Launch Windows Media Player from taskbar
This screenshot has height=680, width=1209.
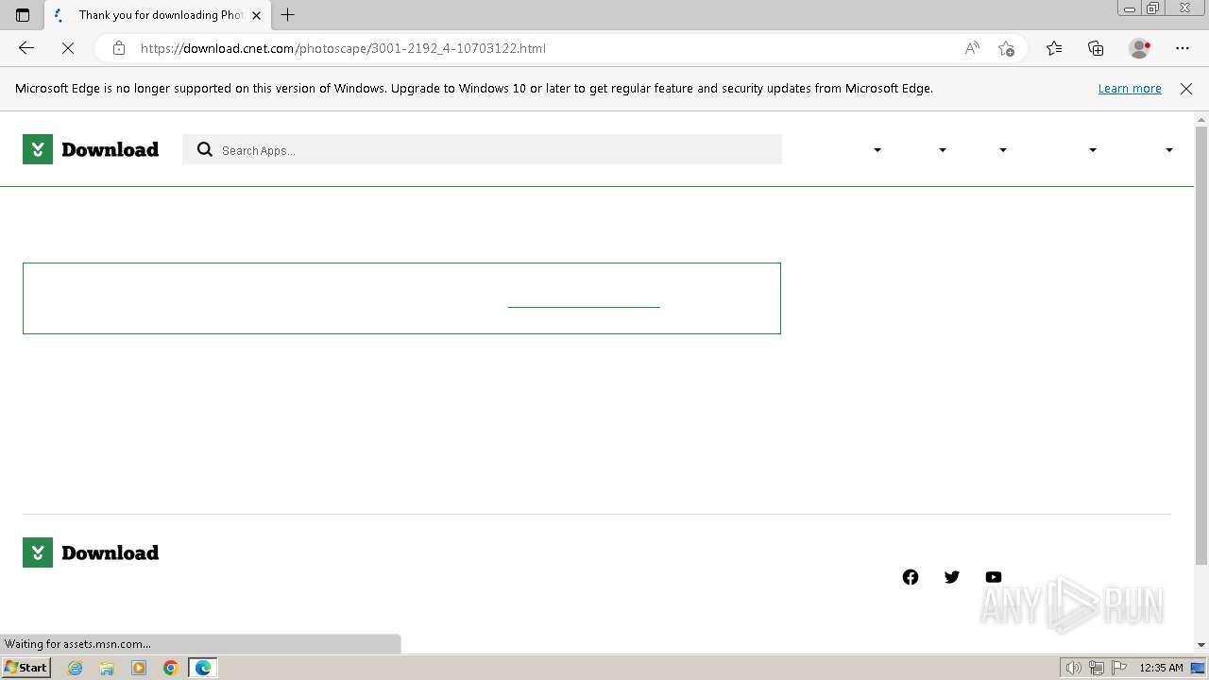pyautogui.click(x=139, y=668)
